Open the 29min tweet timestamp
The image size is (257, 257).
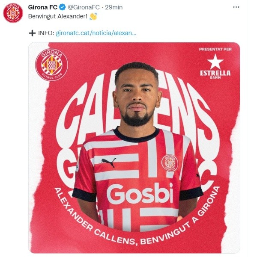[x=114, y=7]
